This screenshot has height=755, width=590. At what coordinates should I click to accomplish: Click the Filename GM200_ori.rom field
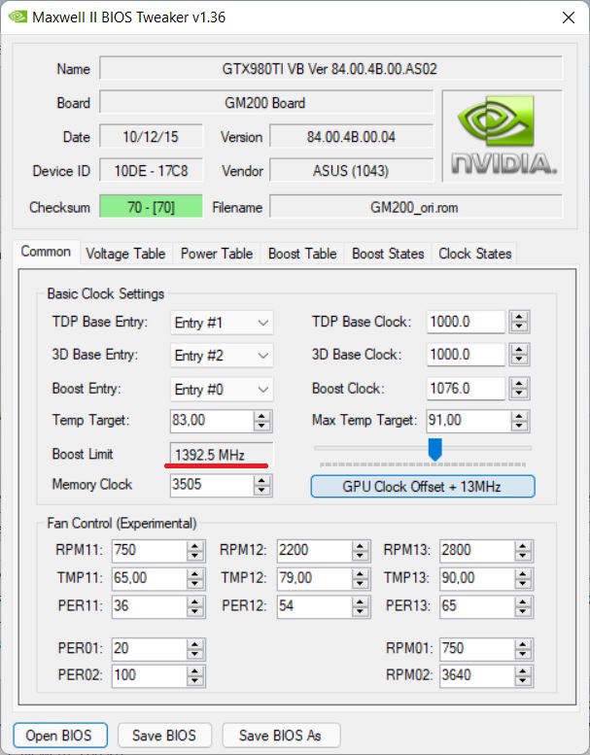tap(416, 207)
